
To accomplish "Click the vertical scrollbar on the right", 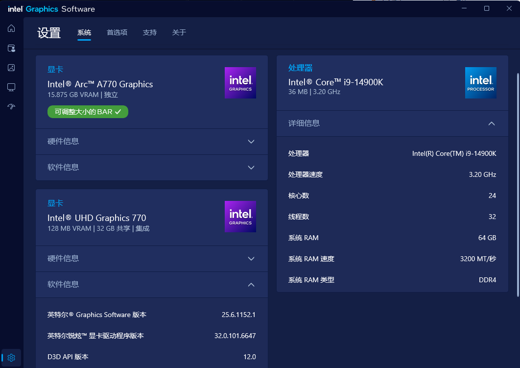I will click(518, 184).
